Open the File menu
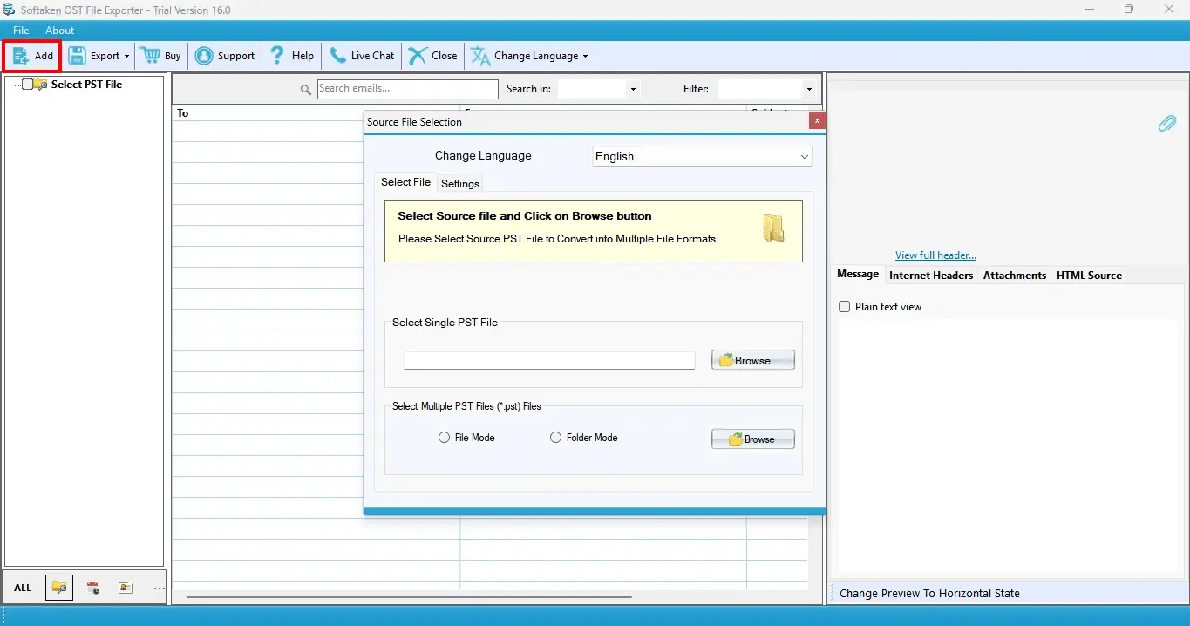This screenshot has height=626, width=1190. coord(21,31)
